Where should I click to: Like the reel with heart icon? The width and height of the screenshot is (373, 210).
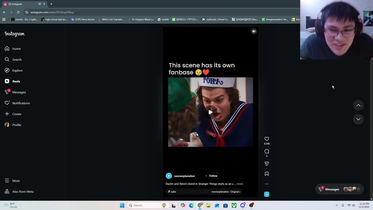click(x=267, y=139)
